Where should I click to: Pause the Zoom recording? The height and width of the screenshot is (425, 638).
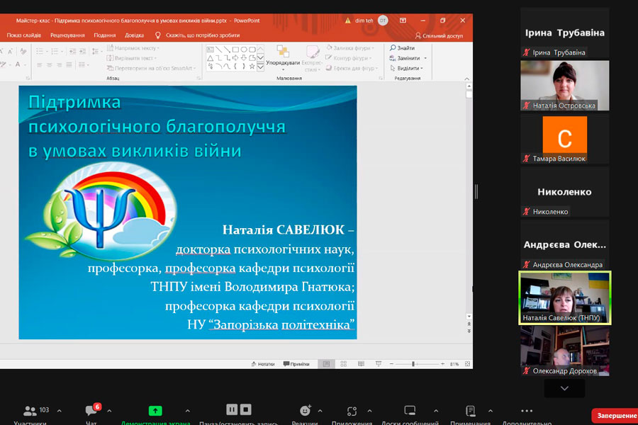pyautogui.click(x=231, y=409)
